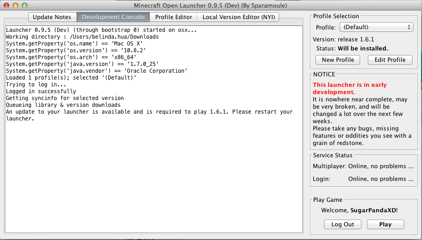Screen dimensions: 422x240
Task: Click 'Getting syncinfo for selected version' line
Action: (65, 98)
